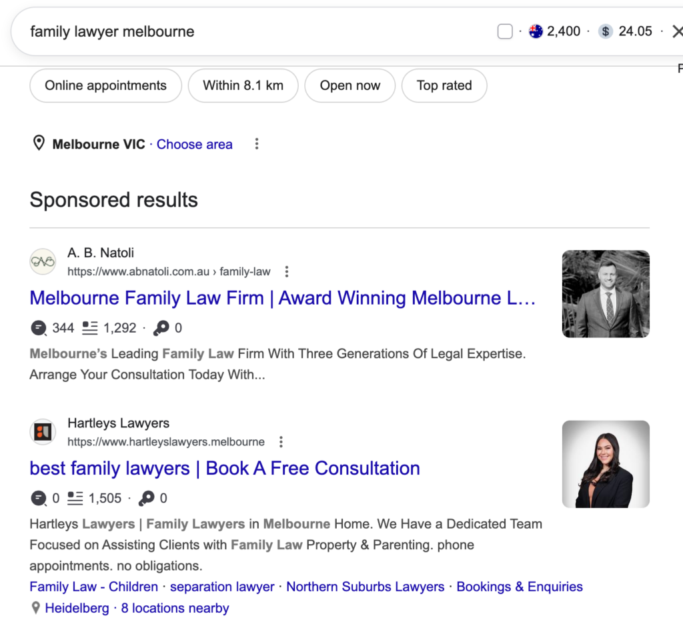Click the key icon in the Hartleys result
Image resolution: width=683 pixels, height=644 pixels.
(x=146, y=498)
